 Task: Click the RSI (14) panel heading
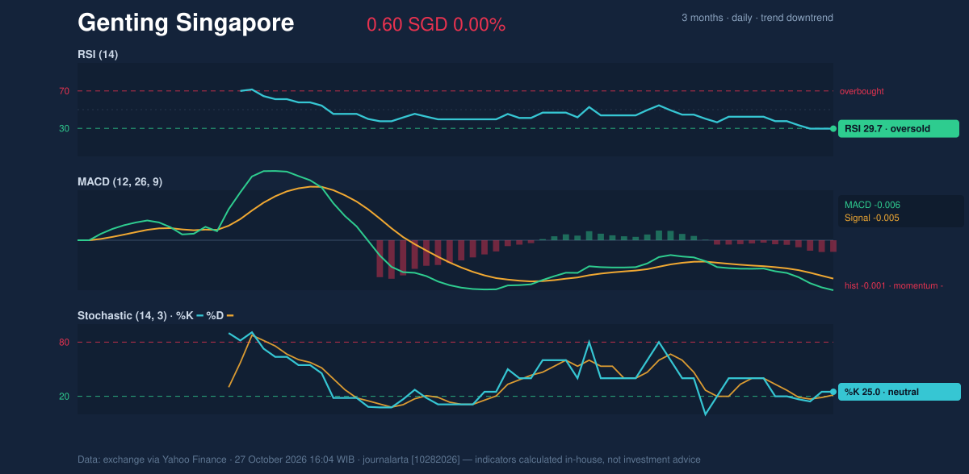pos(98,54)
